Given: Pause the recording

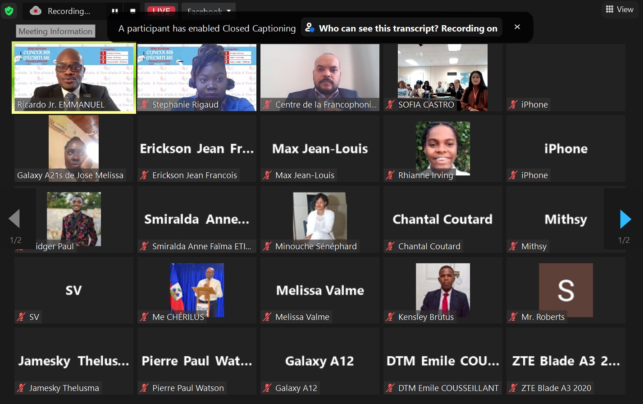Looking at the screenshot, I should (115, 11).
